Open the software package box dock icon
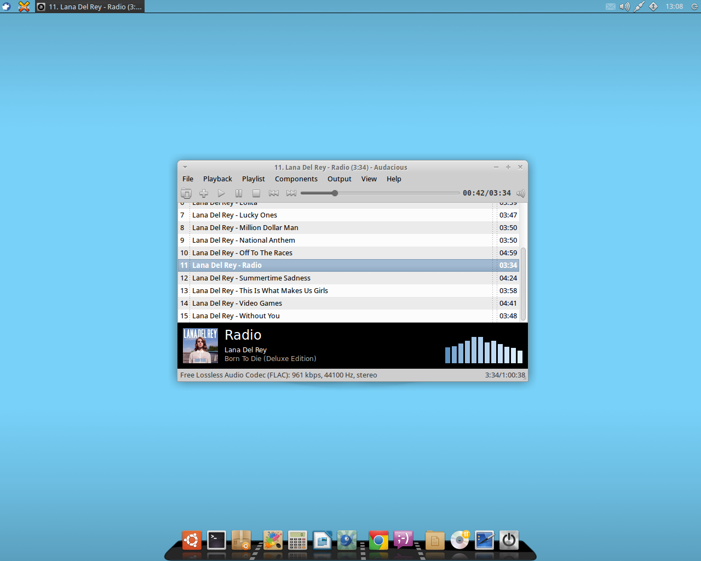 click(242, 541)
